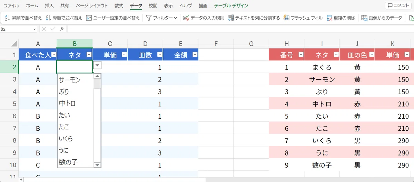This screenshot has height=182, width=414.
Task: Click 画像からのデータ
Action: (382, 18)
